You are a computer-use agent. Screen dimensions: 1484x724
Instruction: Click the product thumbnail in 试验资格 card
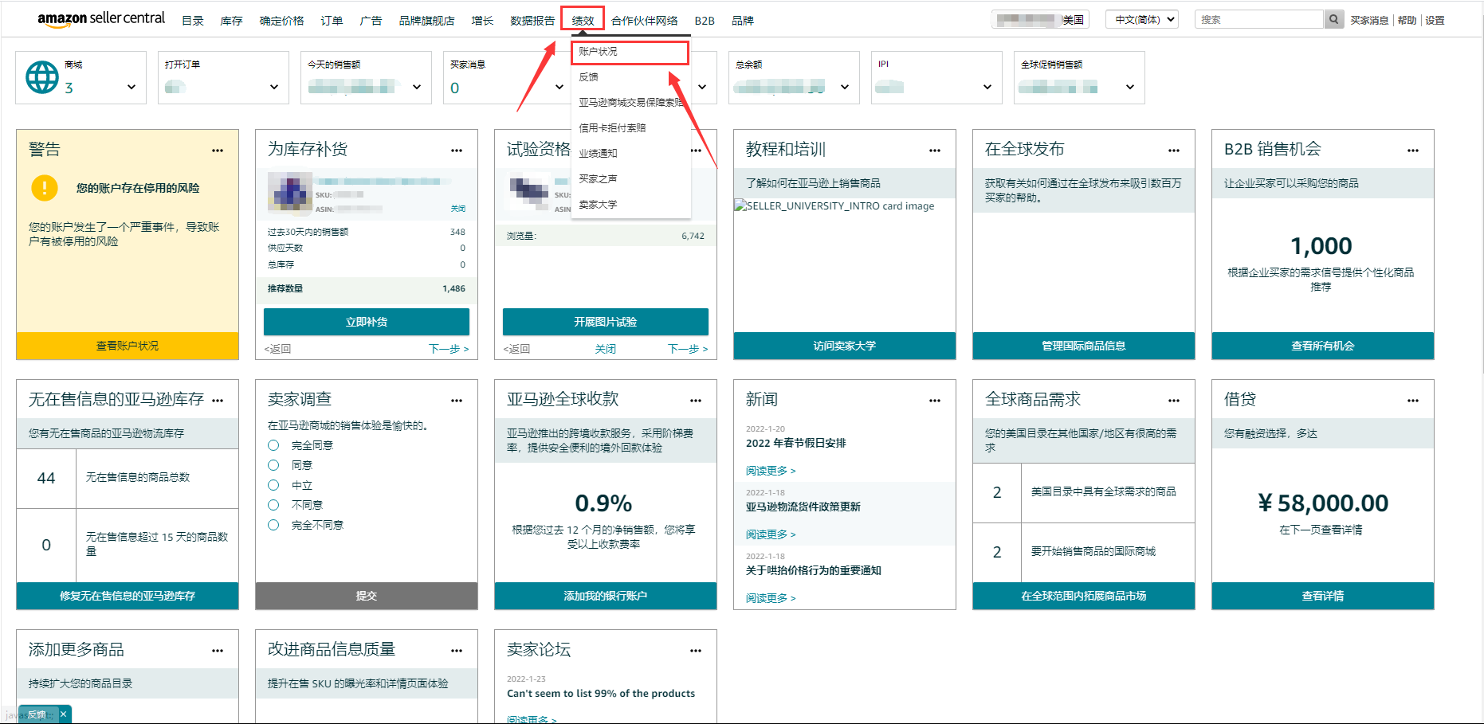point(528,191)
